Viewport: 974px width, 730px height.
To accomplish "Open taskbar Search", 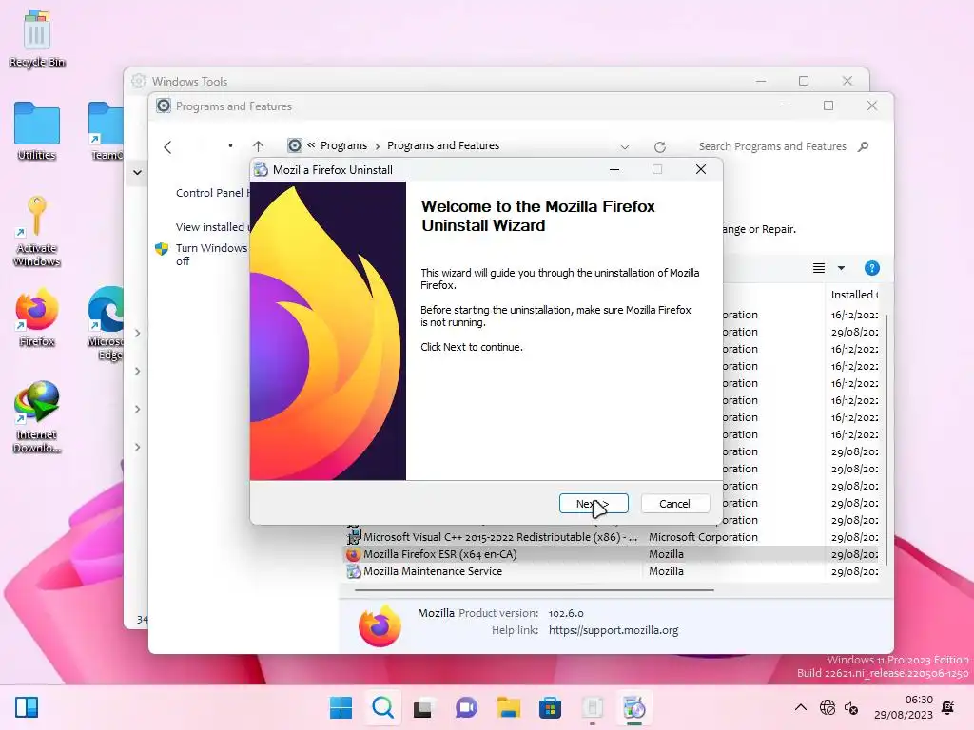I will tap(382, 707).
